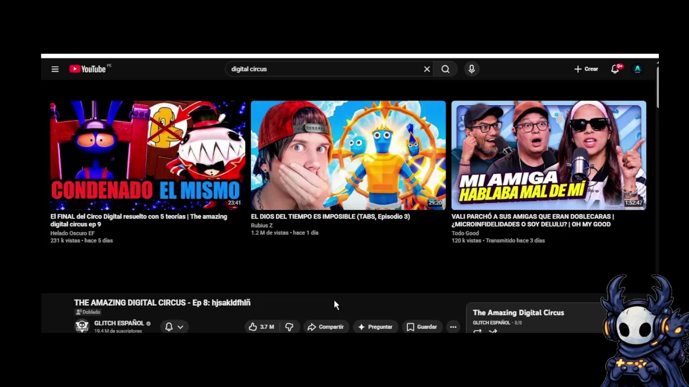Like the video with 3.7 M
Image resolution: width=689 pixels, height=387 pixels.
coord(262,327)
